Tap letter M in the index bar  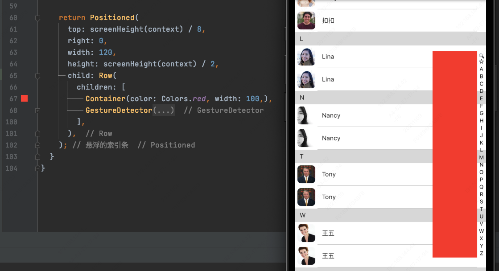coord(482,157)
